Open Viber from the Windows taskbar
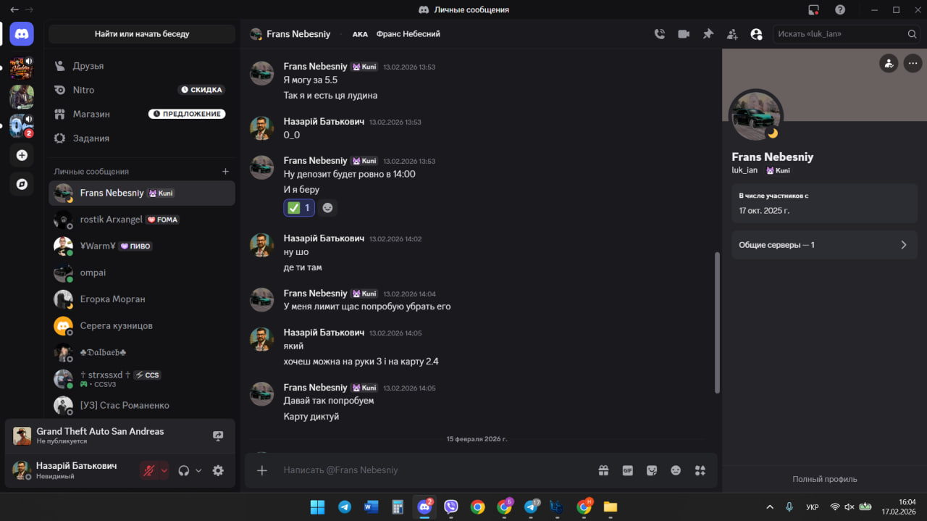Viewport: 927px width, 521px height. [450, 507]
